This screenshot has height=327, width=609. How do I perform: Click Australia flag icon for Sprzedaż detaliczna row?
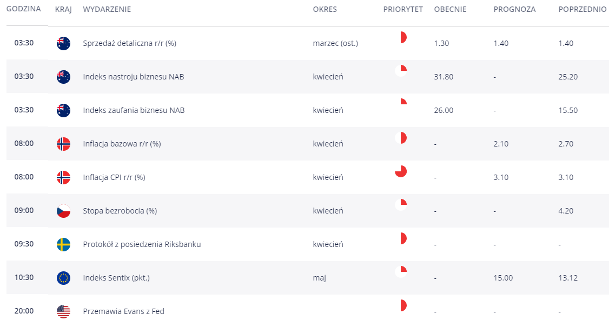point(63,43)
